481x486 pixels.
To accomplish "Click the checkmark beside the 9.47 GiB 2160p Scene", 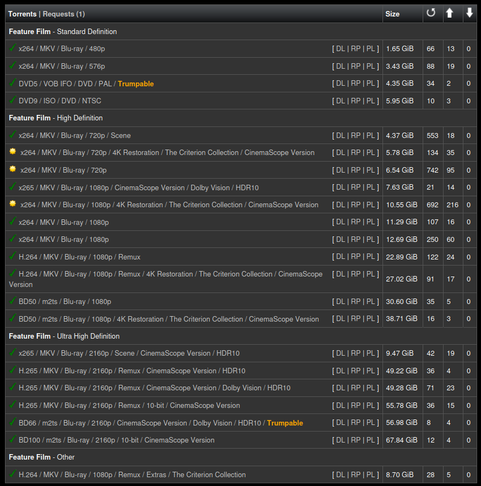I will pyautogui.click(x=13, y=352).
